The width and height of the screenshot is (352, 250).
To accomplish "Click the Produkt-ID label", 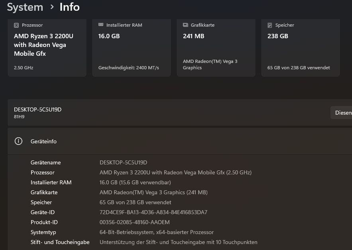I will (x=44, y=222).
